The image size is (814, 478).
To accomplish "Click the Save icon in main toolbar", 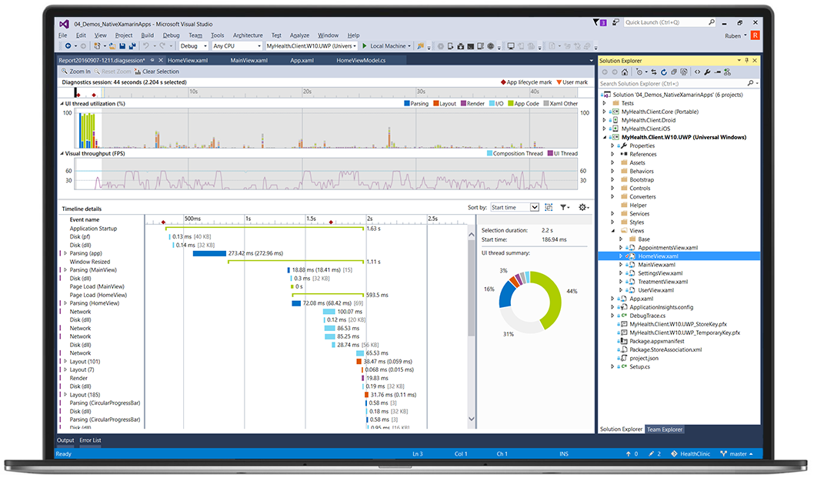I will click(122, 46).
